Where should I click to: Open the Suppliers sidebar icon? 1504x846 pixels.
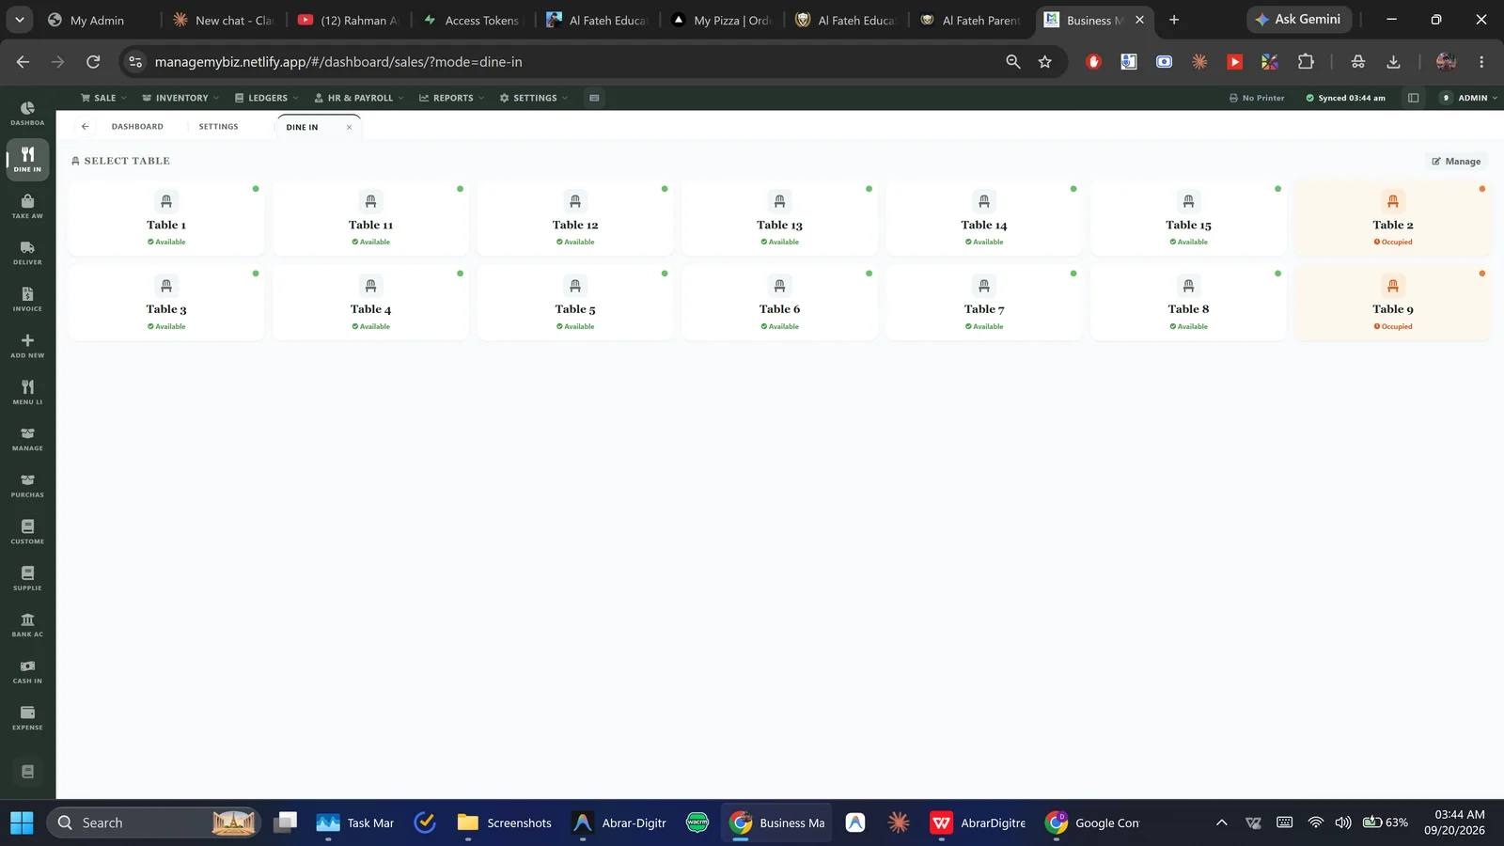click(27, 579)
